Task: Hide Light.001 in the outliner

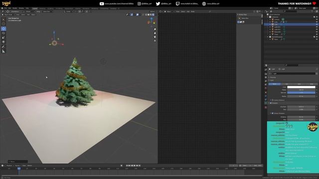Action: [317, 27]
